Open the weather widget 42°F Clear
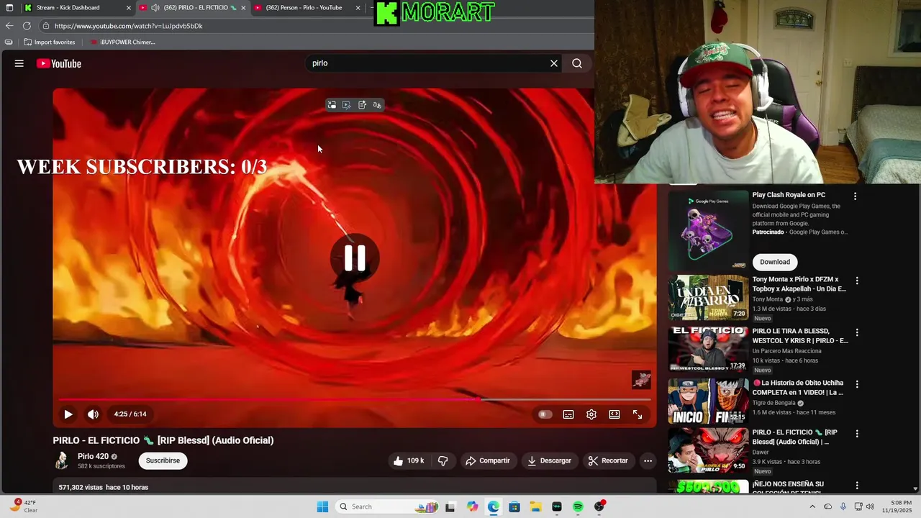 point(23,506)
